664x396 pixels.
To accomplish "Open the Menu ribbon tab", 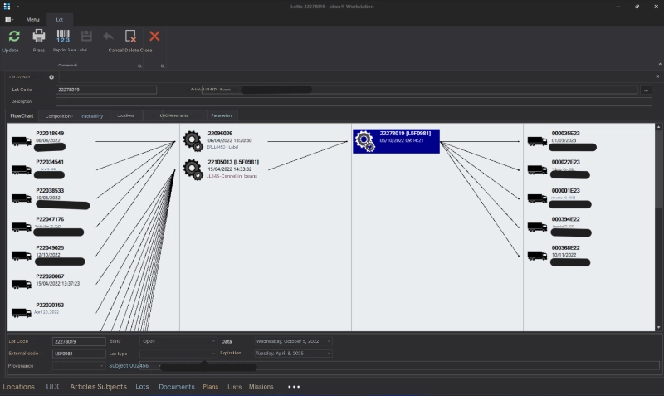I will [x=32, y=19].
